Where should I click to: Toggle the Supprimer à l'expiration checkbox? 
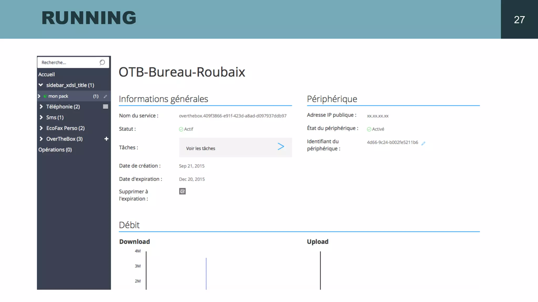pyautogui.click(x=182, y=191)
